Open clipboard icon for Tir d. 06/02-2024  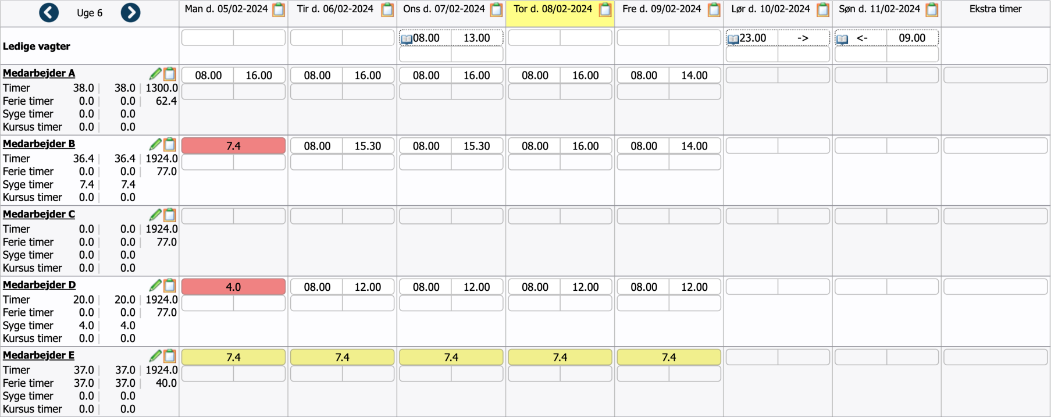(387, 9)
